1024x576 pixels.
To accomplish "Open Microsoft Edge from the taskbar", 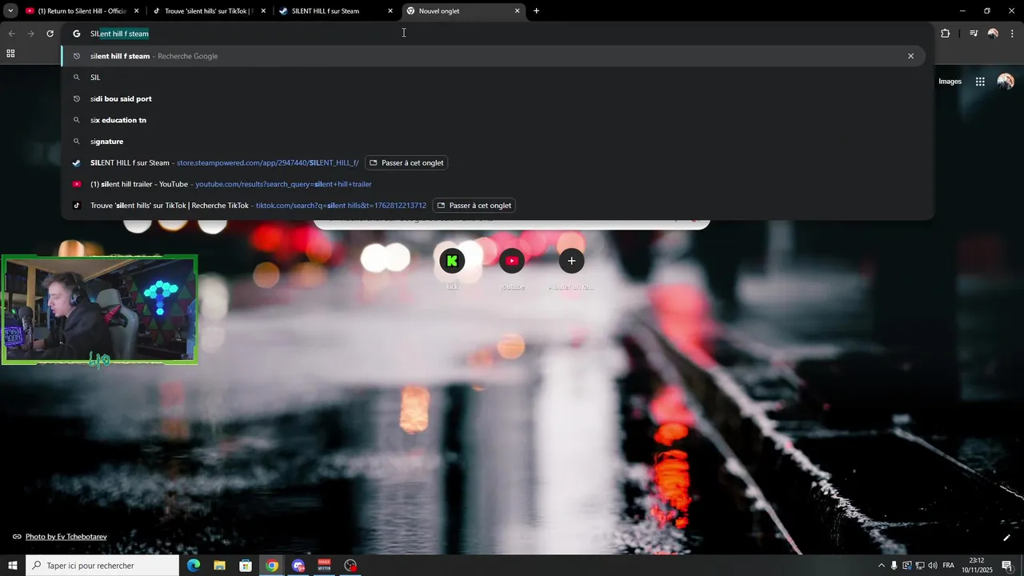I will pyautogui.click(x=194, y=566).
